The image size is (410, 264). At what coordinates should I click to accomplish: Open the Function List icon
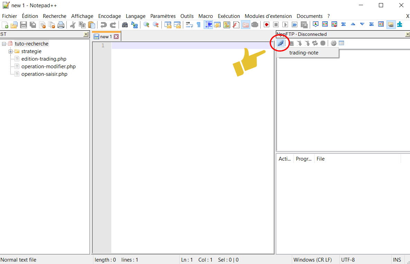[x=236, y=25]
